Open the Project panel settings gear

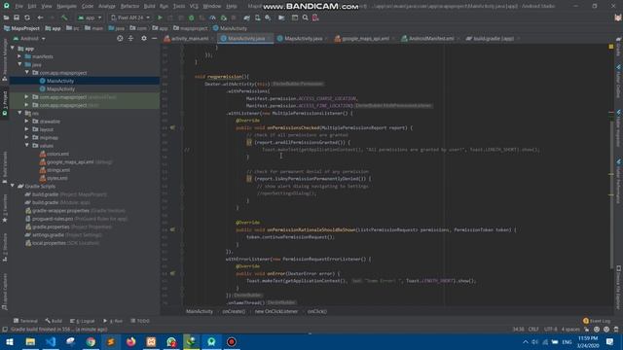tap(144, 39)
